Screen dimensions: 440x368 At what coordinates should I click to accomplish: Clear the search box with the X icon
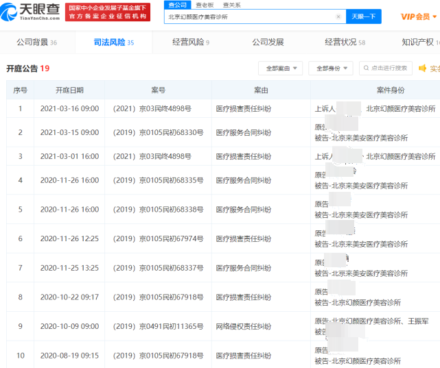click(x=338, y=17)
